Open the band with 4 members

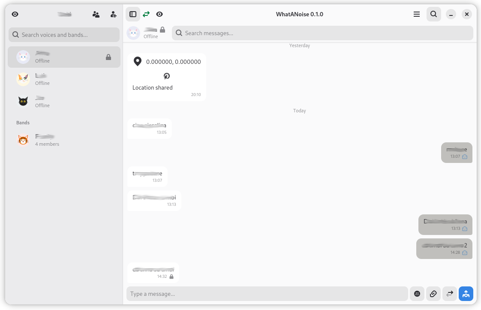tap(64, 140)
